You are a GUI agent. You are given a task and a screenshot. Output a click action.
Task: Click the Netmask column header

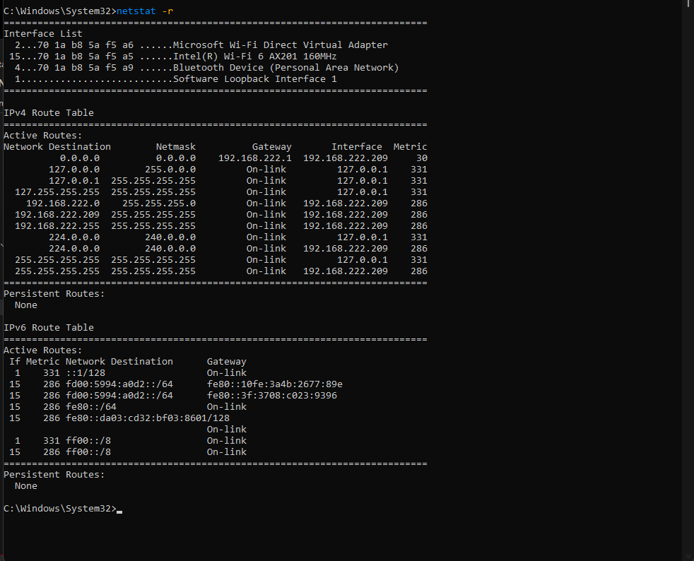176,147
